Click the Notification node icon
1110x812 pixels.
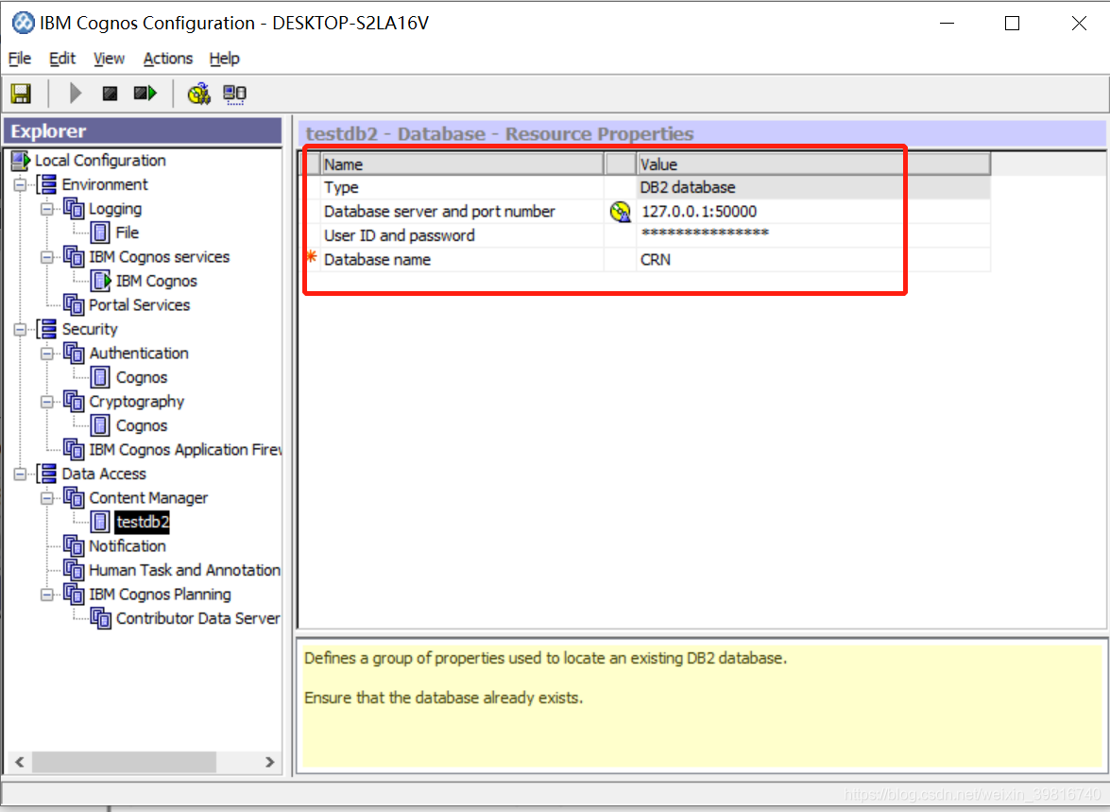click(74, 546)
